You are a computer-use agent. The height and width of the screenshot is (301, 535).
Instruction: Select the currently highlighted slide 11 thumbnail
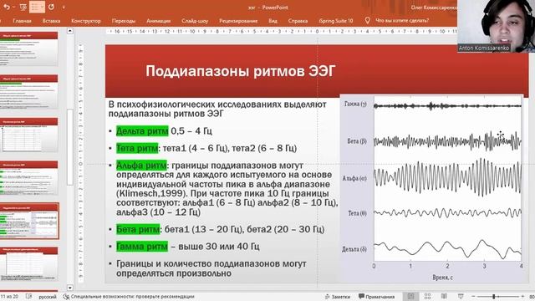point(29,221)
